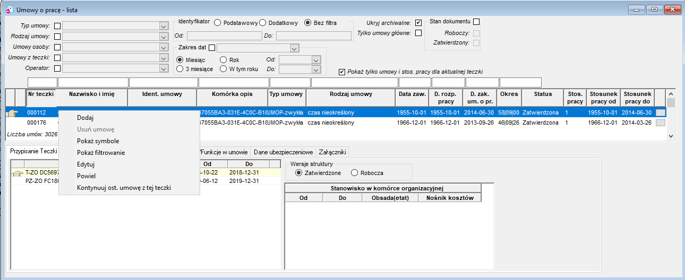
Task: Choose Pokaż filtrowanie from the context menu
Action: point(129,153)
